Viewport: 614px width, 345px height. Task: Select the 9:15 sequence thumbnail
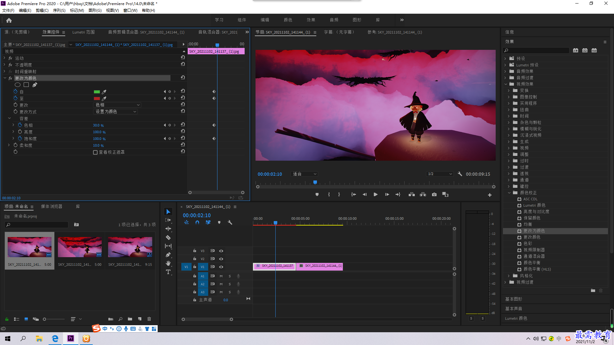[x=130, y=247]
